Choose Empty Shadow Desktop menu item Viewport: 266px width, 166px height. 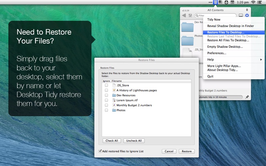tap(234, 47)
